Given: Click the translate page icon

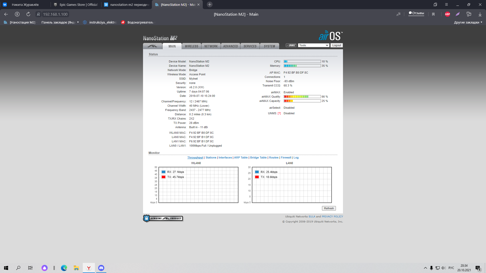Looking at the screenshot, I should (398, 14).
